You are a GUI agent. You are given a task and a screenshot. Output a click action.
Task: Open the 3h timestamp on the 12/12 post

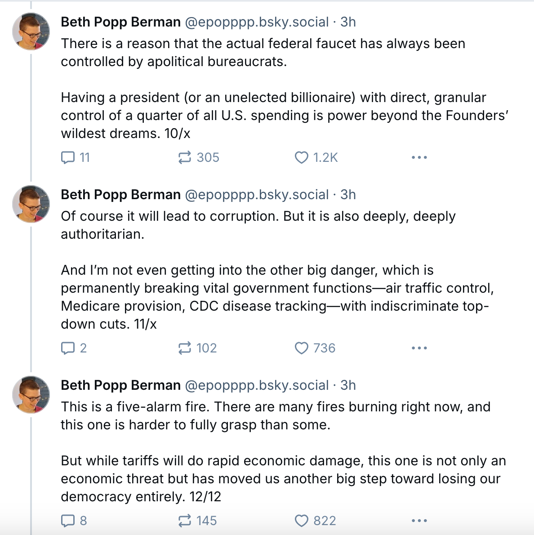pos(348,385)
